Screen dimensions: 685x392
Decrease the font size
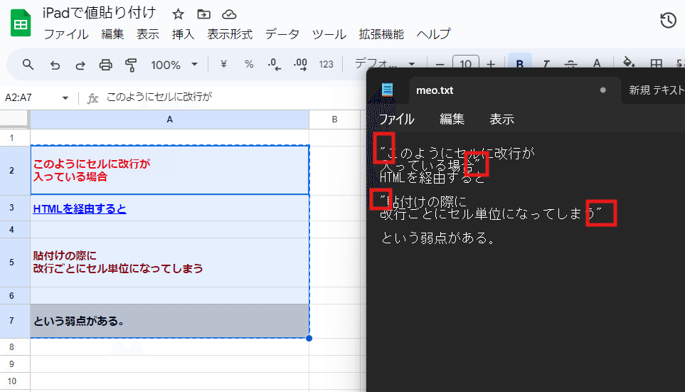pos(440,65)
